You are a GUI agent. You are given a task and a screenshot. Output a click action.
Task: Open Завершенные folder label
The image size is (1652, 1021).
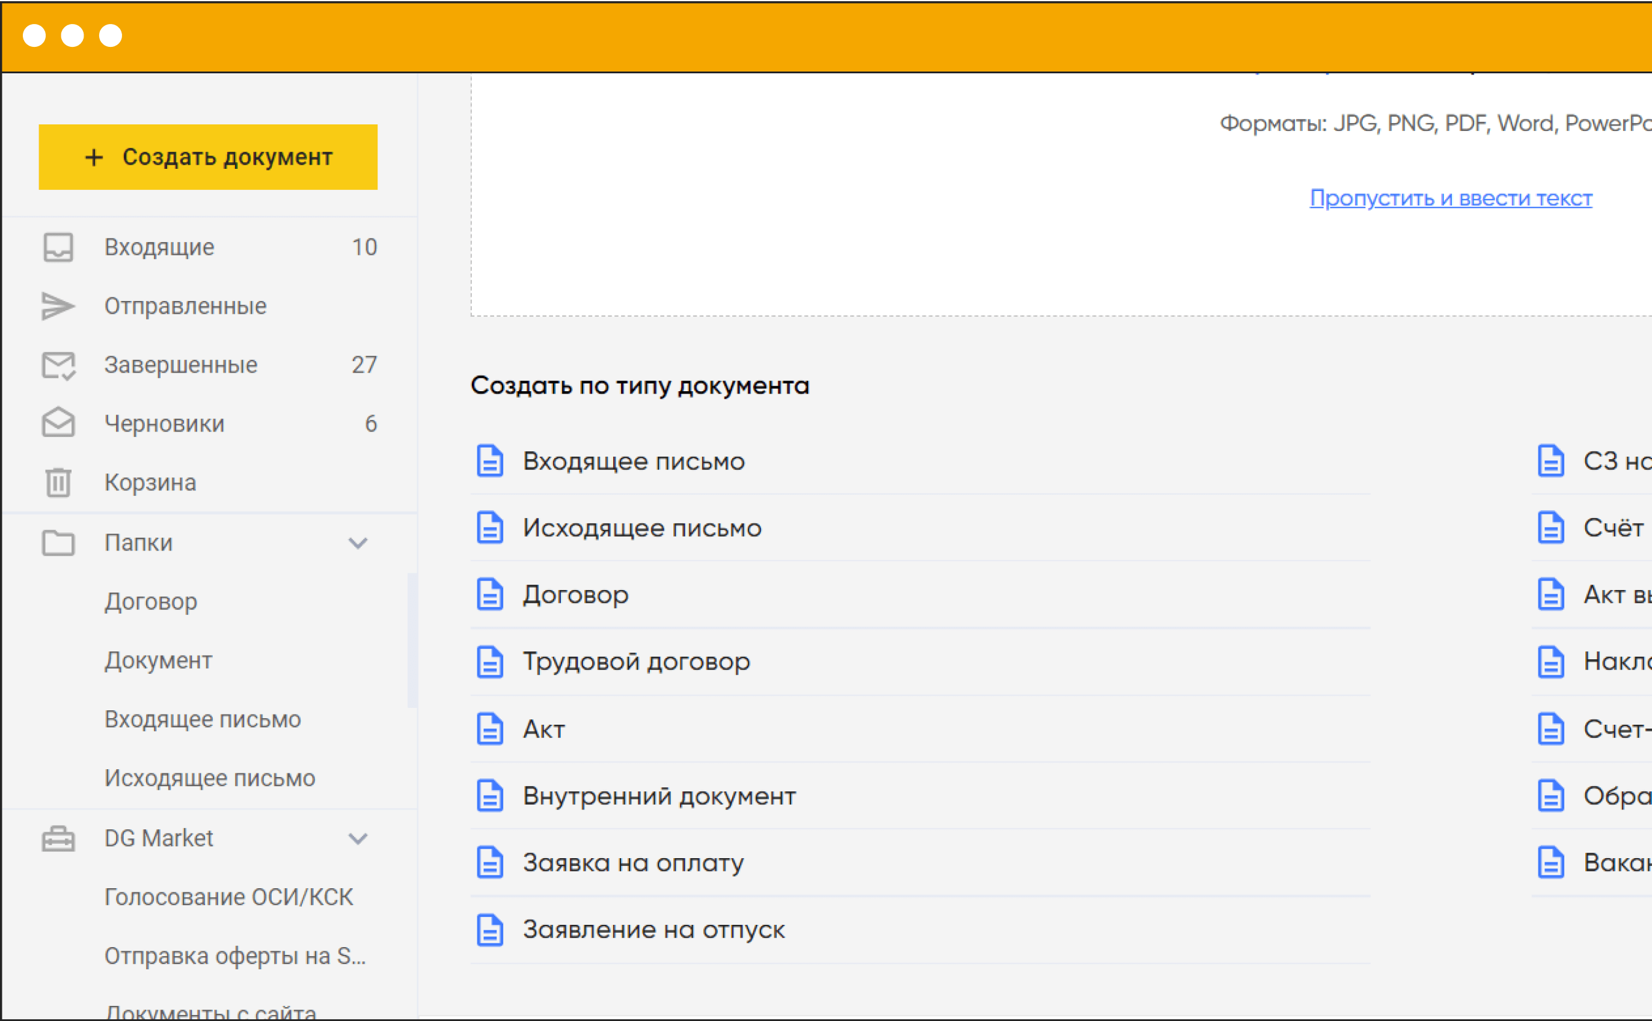(x=180, y=365)
